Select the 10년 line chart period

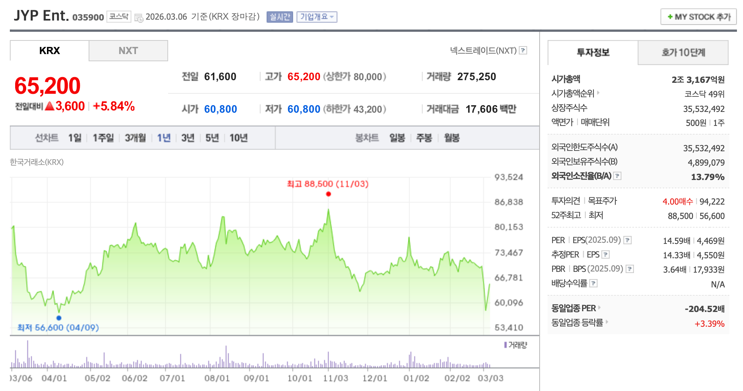(x=239, y=138)
